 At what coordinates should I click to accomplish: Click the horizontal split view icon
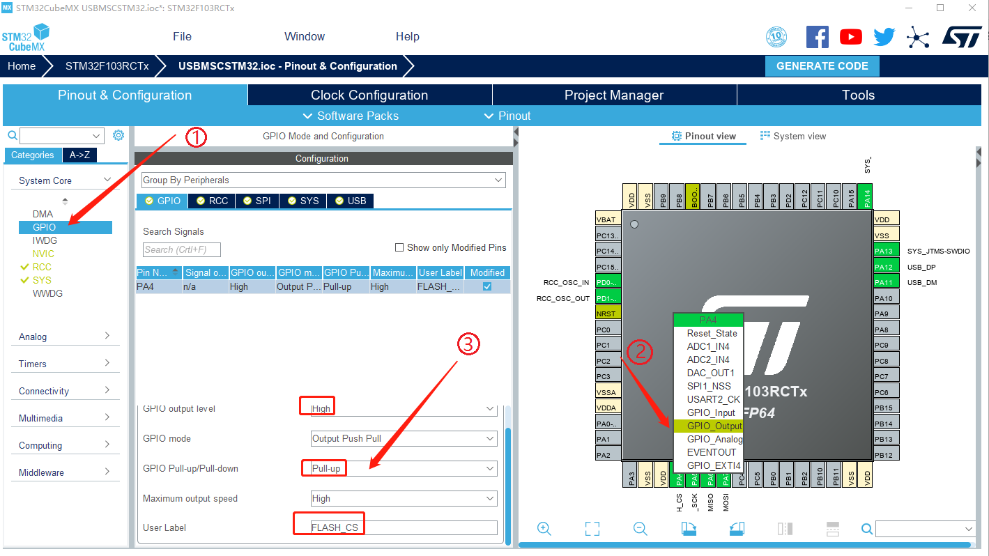pyautogui.click(x=833, y=528)
